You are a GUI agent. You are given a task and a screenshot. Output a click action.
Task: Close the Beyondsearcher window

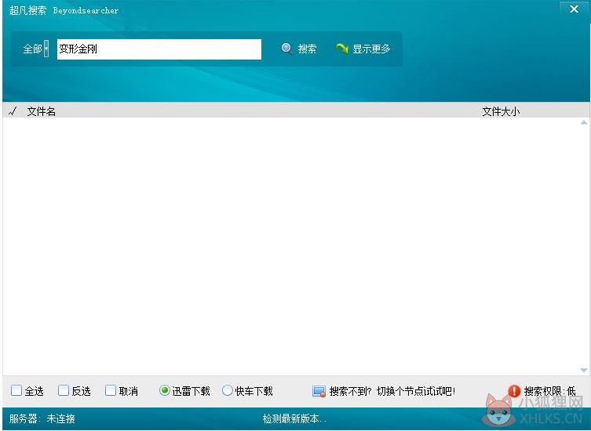click(x=574, y=9)
